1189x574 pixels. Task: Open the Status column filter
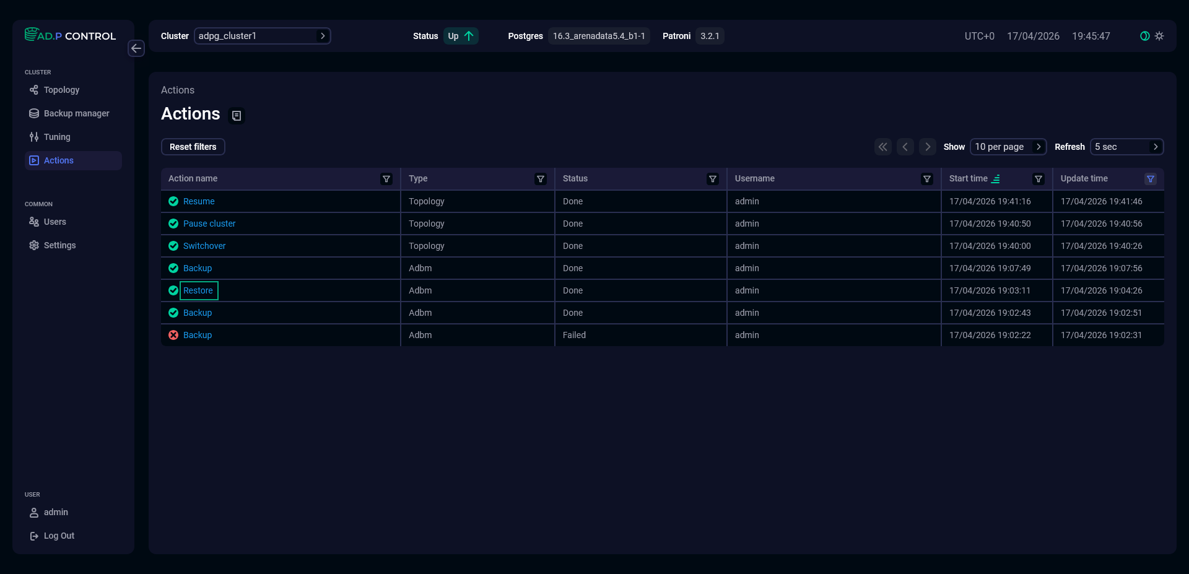713,179
